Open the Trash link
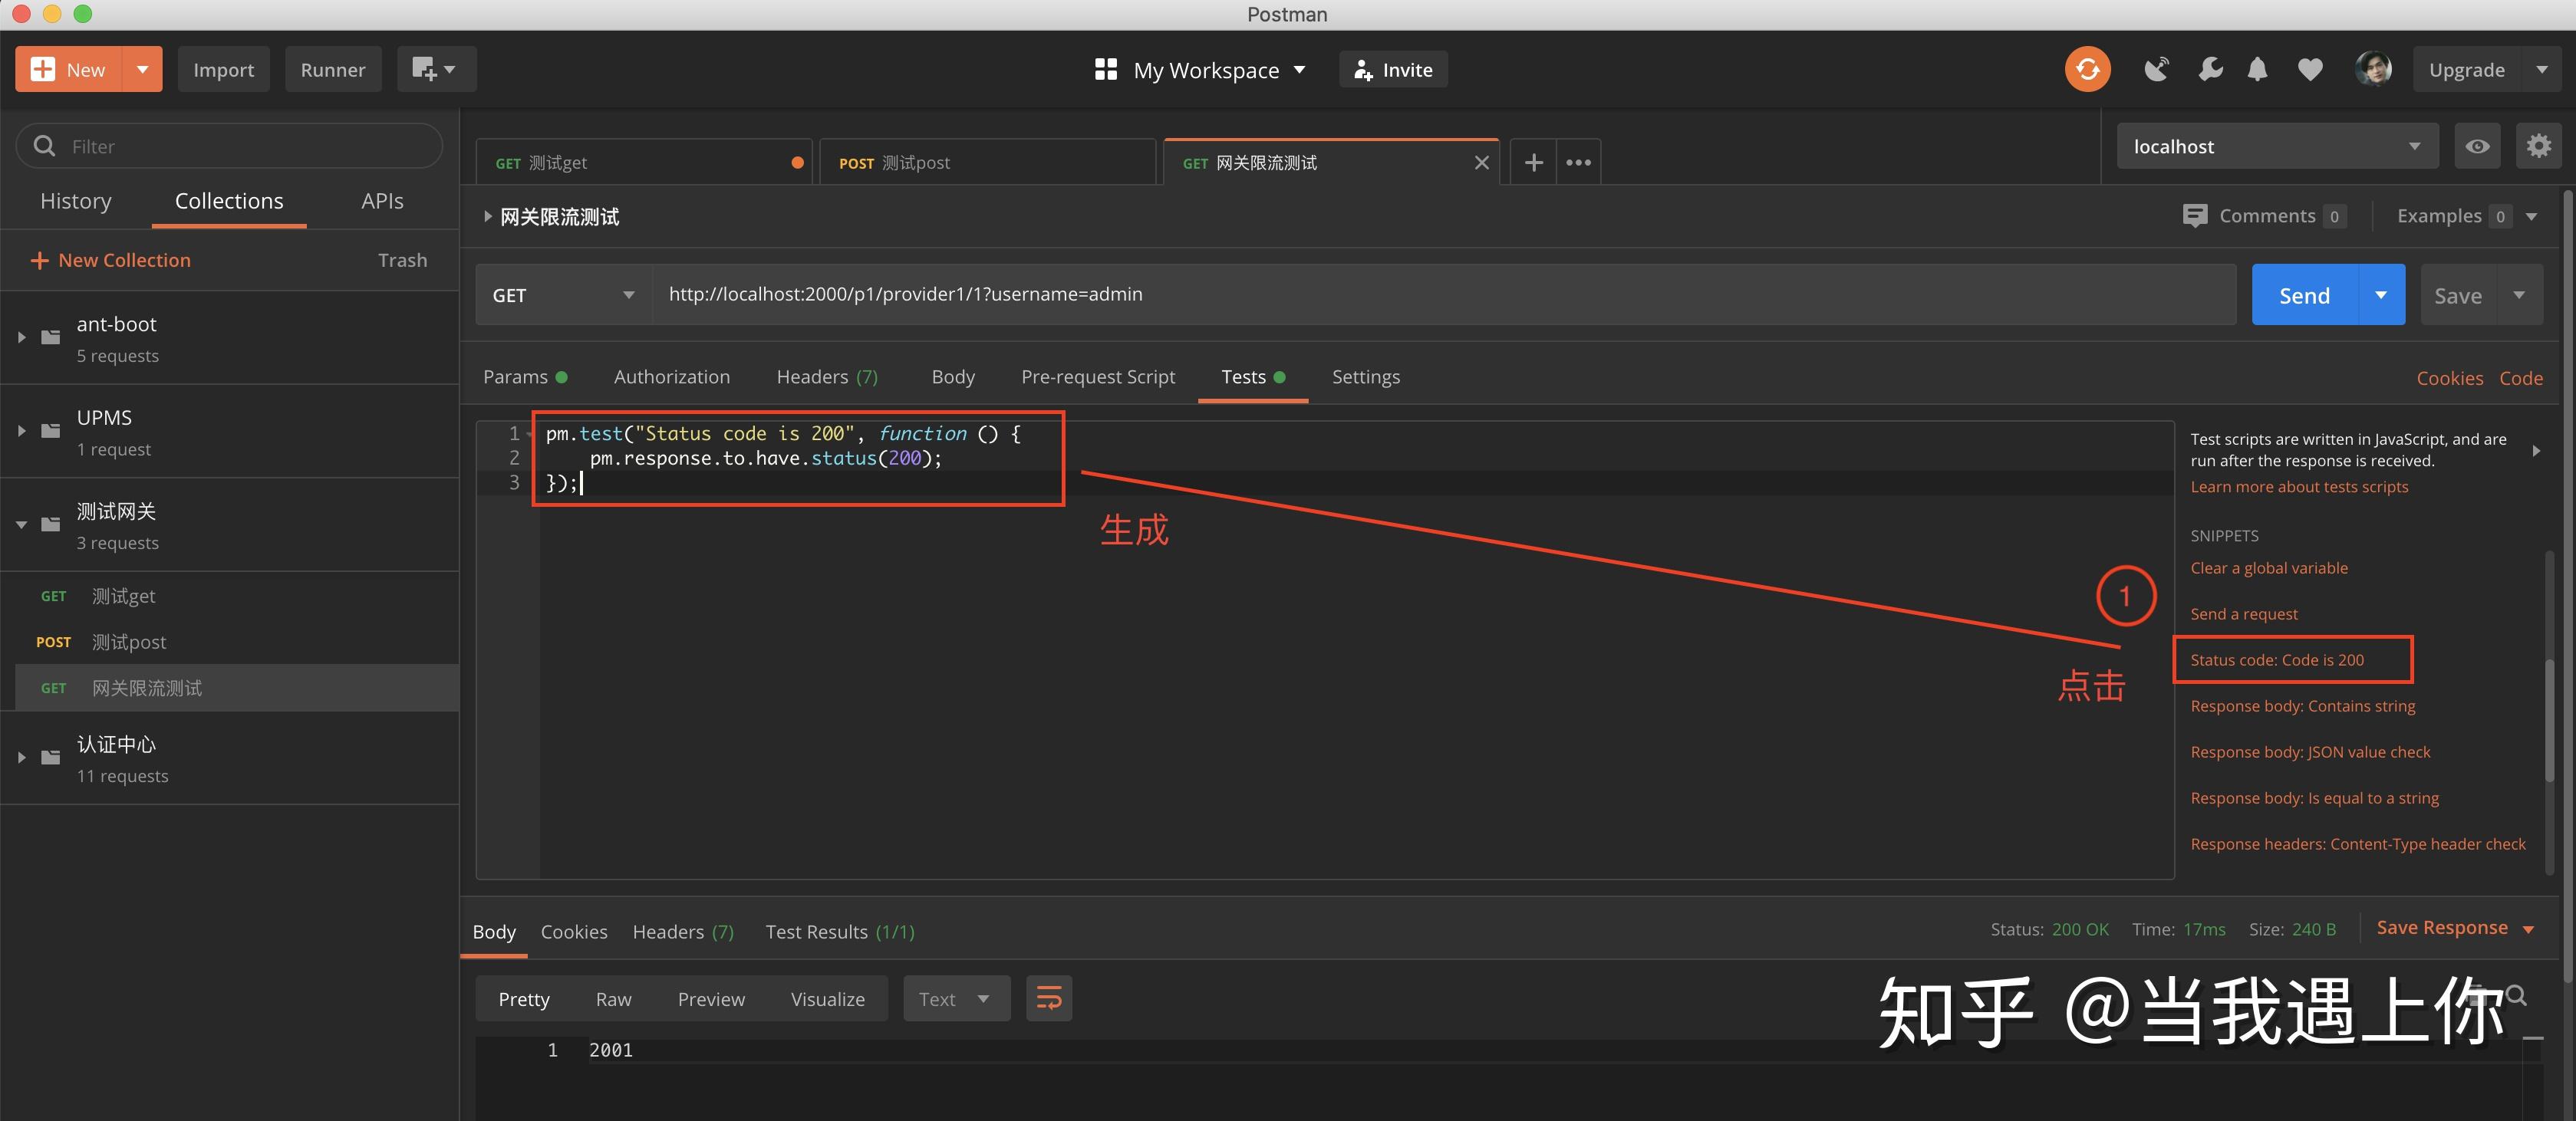 pyautogui.click(x=402, y=260)
